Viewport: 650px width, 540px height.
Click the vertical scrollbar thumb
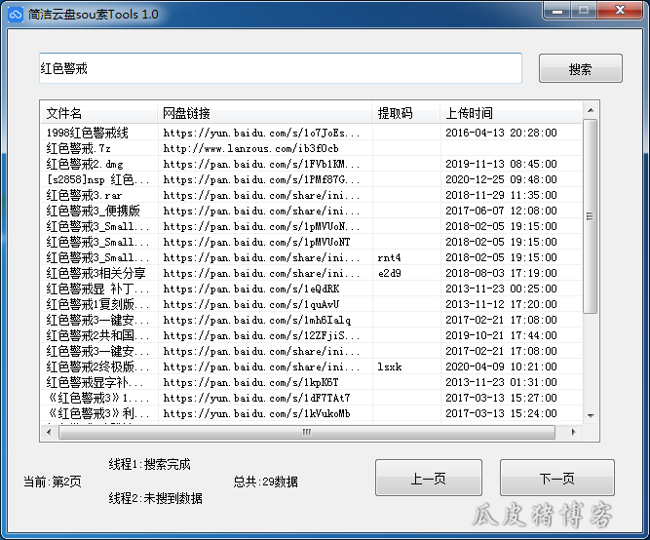(591, 216)
